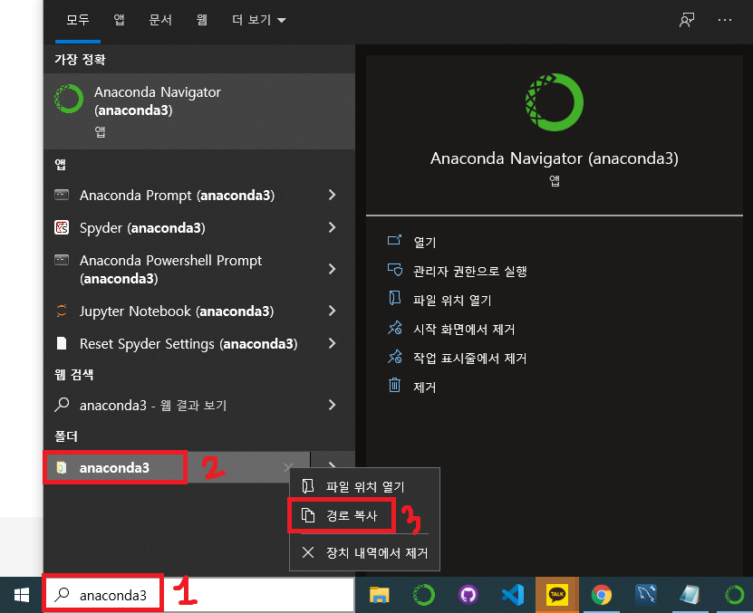Click 제거 to uninstall Anaconda Navigator
This screenshot has height=613, width=753.
tap(424, 387)
